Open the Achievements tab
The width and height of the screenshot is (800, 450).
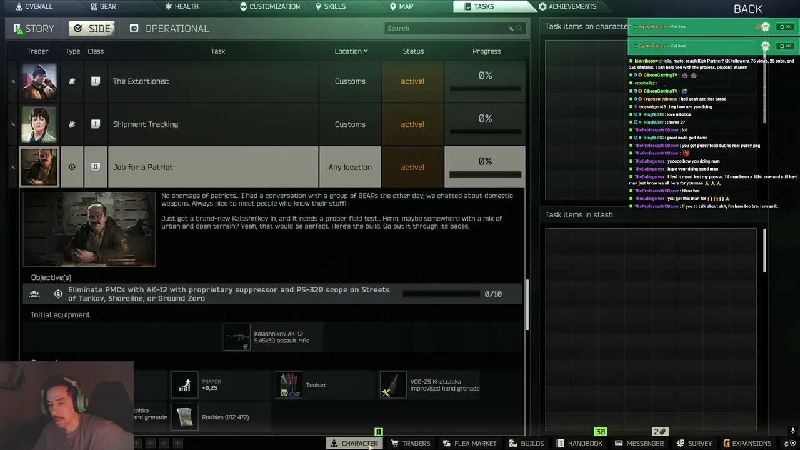click(x=567, y=6)
